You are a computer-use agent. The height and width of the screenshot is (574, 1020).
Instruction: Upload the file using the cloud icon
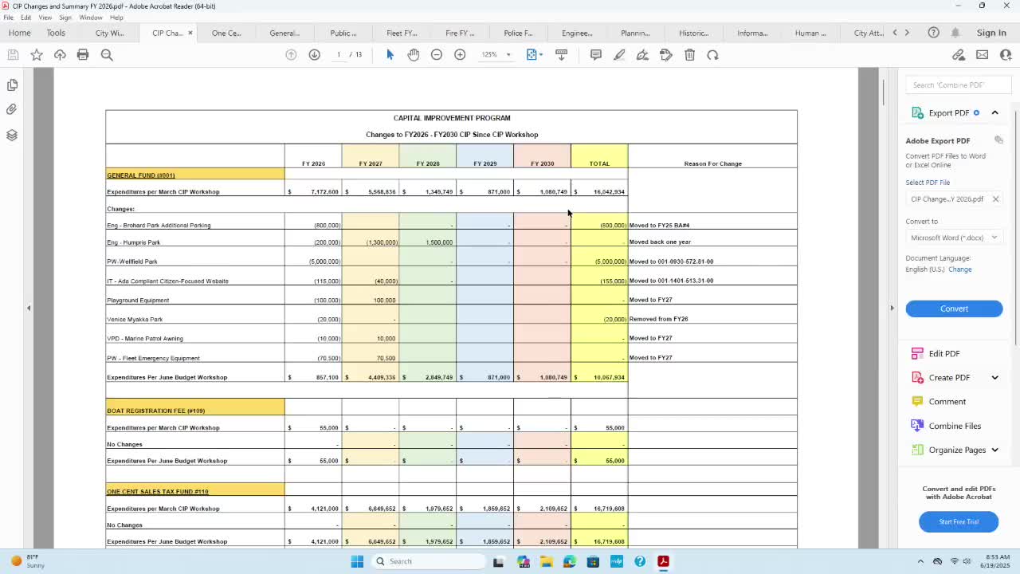60,55
